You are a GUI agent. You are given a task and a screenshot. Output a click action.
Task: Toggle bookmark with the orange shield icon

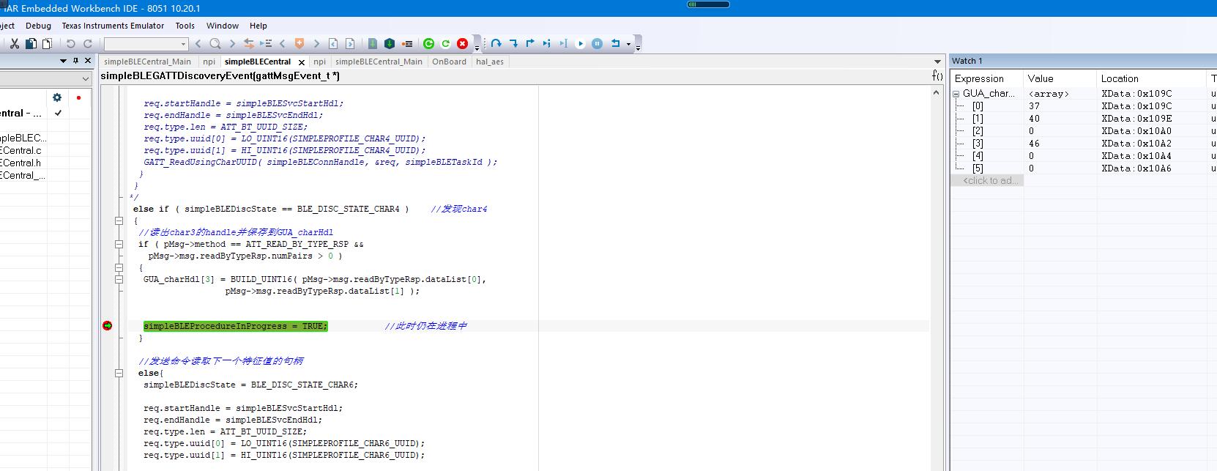(x=299, y=44)
